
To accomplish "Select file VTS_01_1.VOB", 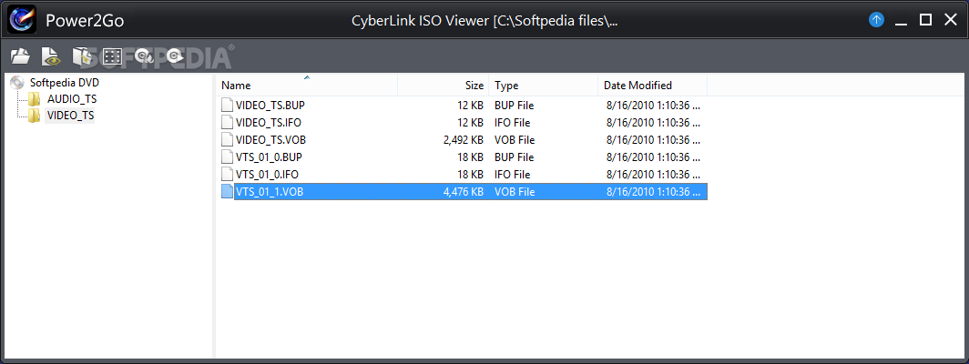I will coord(464,192).
